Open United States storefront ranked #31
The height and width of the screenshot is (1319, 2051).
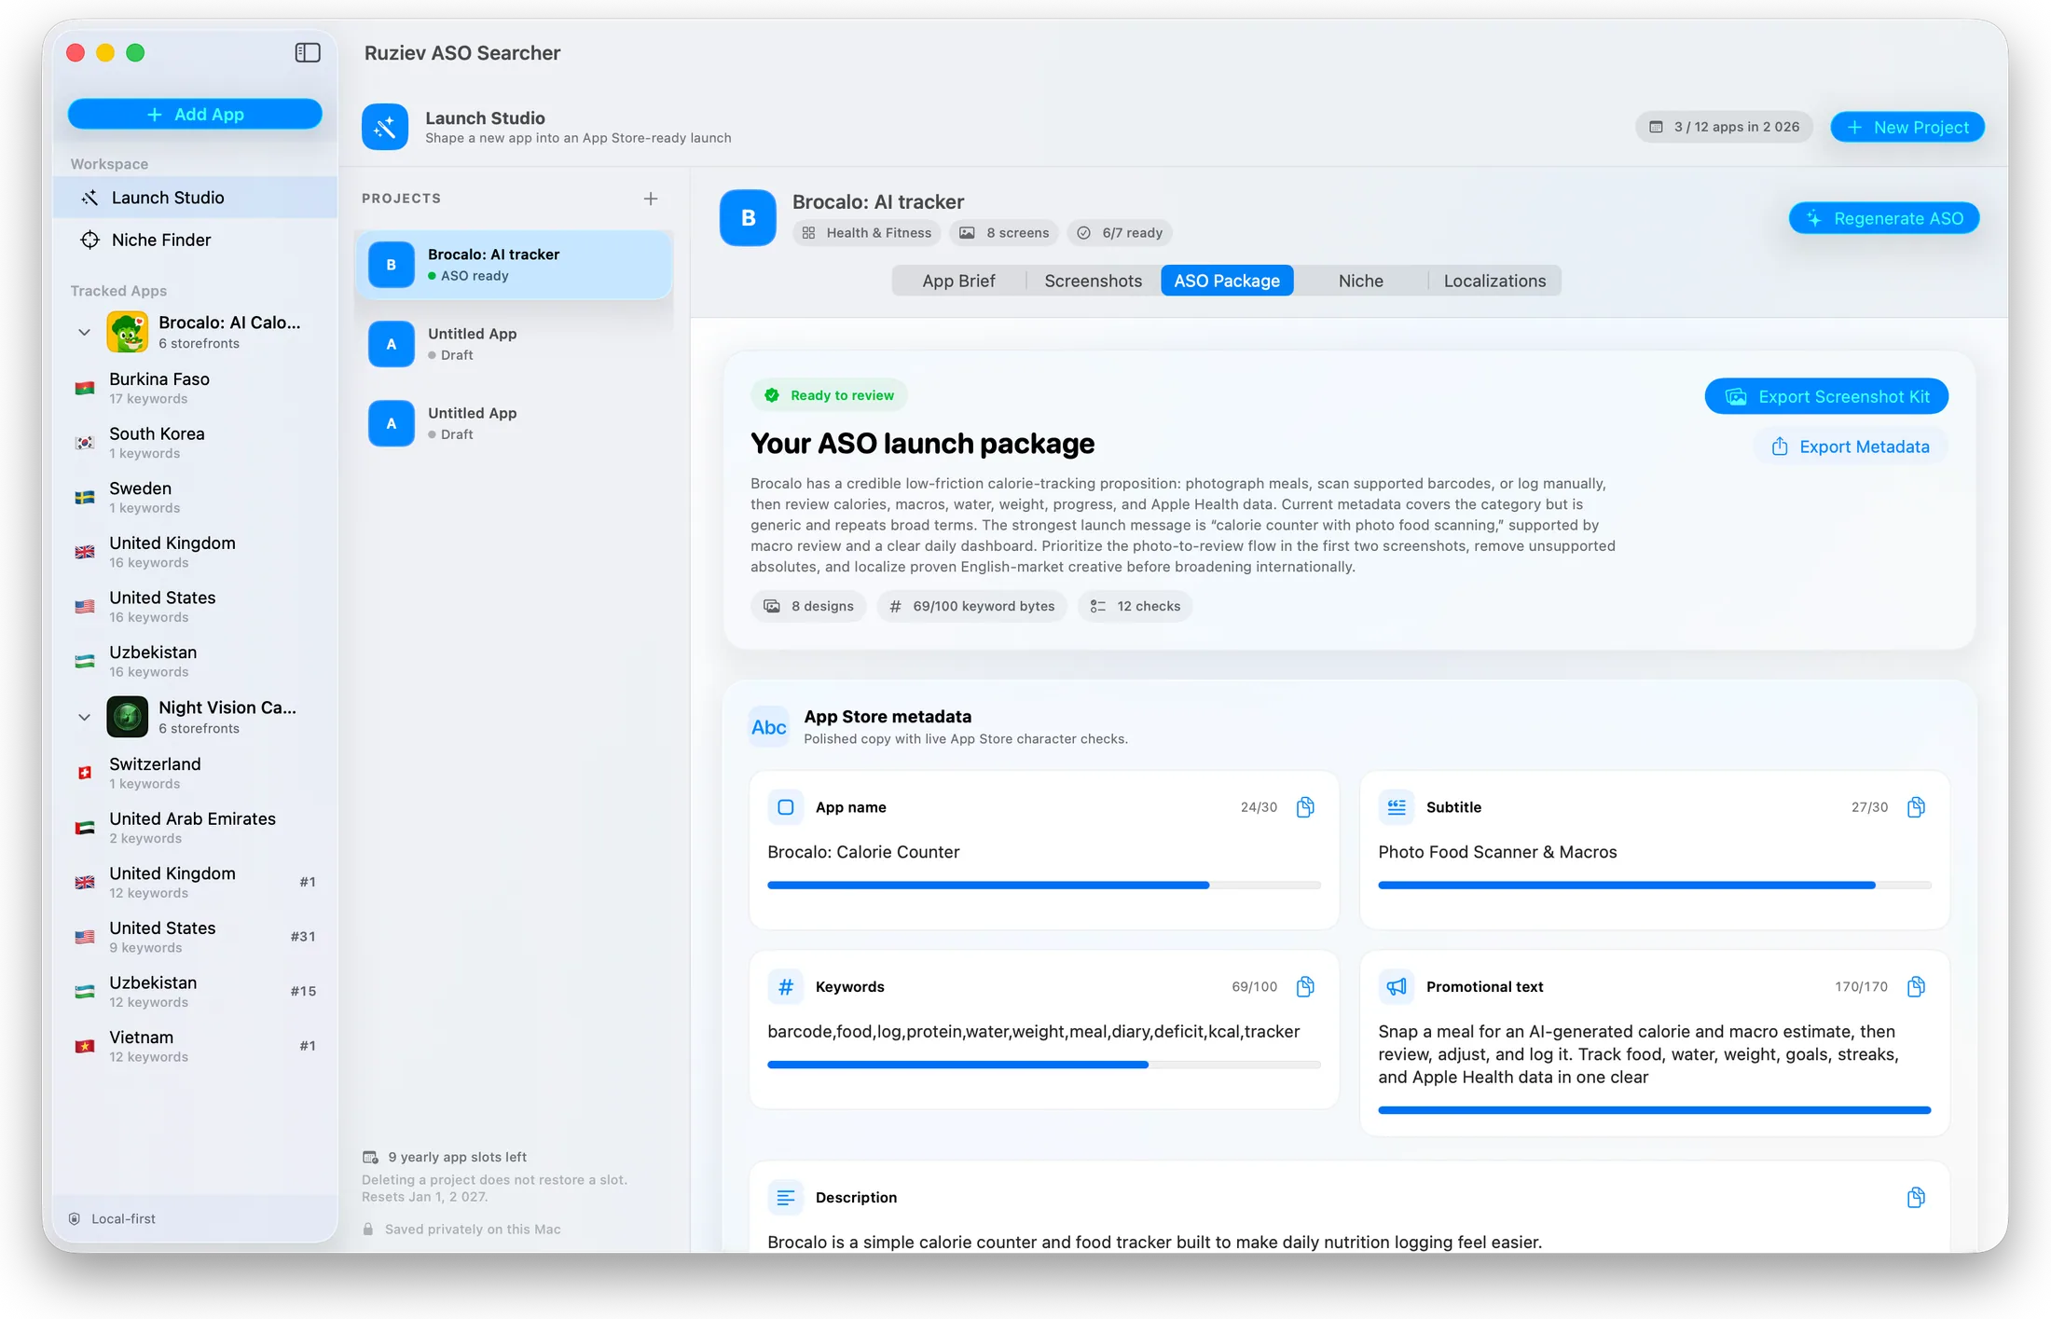195,937
